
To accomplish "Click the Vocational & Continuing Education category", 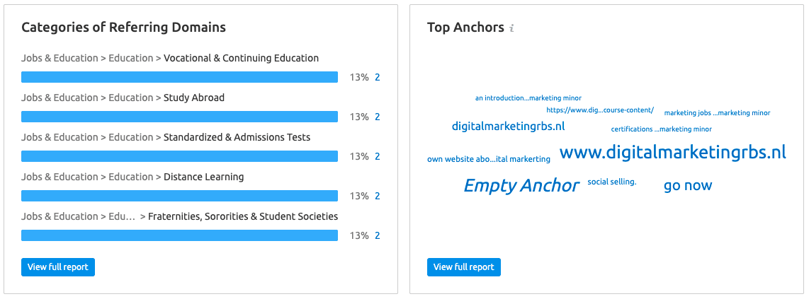I will [241, 58].
